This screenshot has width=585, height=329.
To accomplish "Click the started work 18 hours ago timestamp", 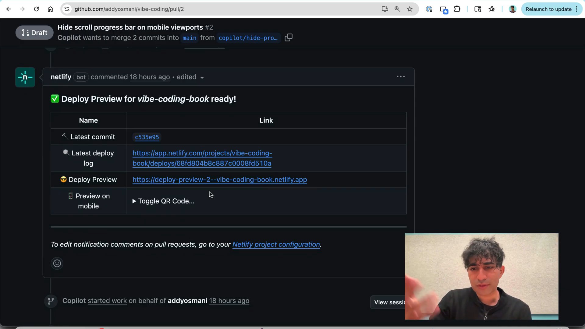I will (x=229, y=301).
